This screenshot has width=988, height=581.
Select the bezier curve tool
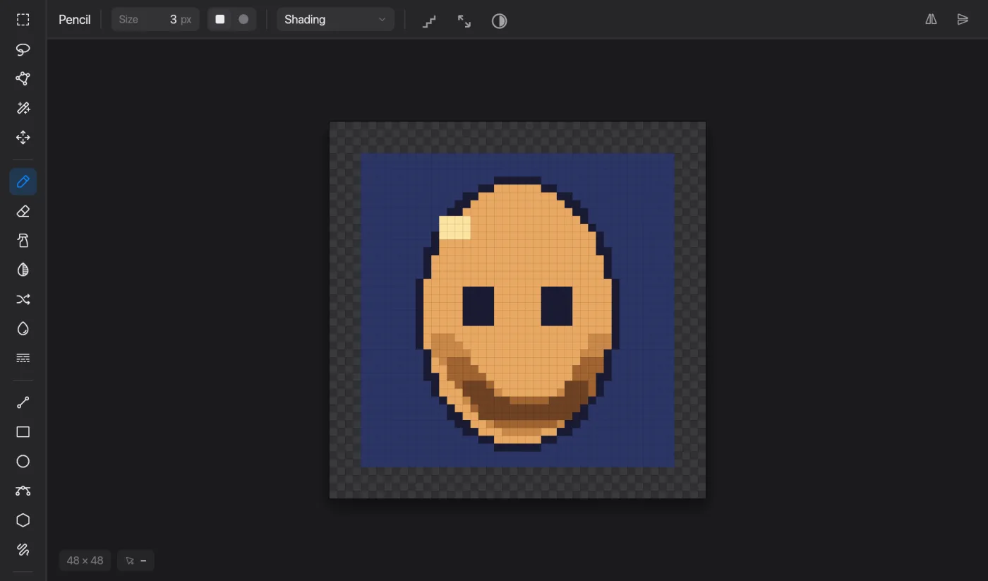[23, 491]
